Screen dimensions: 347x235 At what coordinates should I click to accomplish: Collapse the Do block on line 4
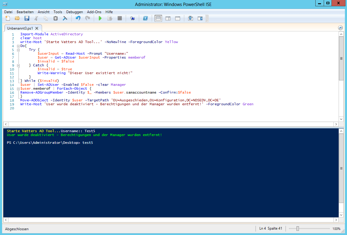(x=18, y=46)
